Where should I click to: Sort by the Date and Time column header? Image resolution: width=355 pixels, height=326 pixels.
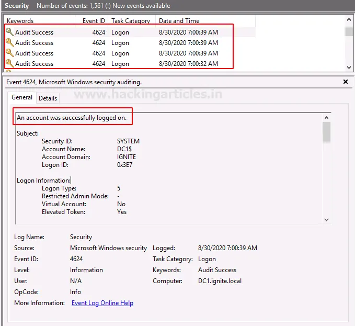[179, 21]
